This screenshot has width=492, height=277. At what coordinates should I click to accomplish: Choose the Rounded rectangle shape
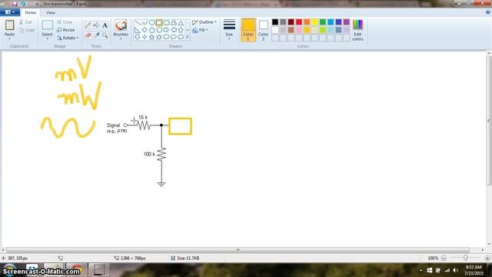tap(166, 22)
